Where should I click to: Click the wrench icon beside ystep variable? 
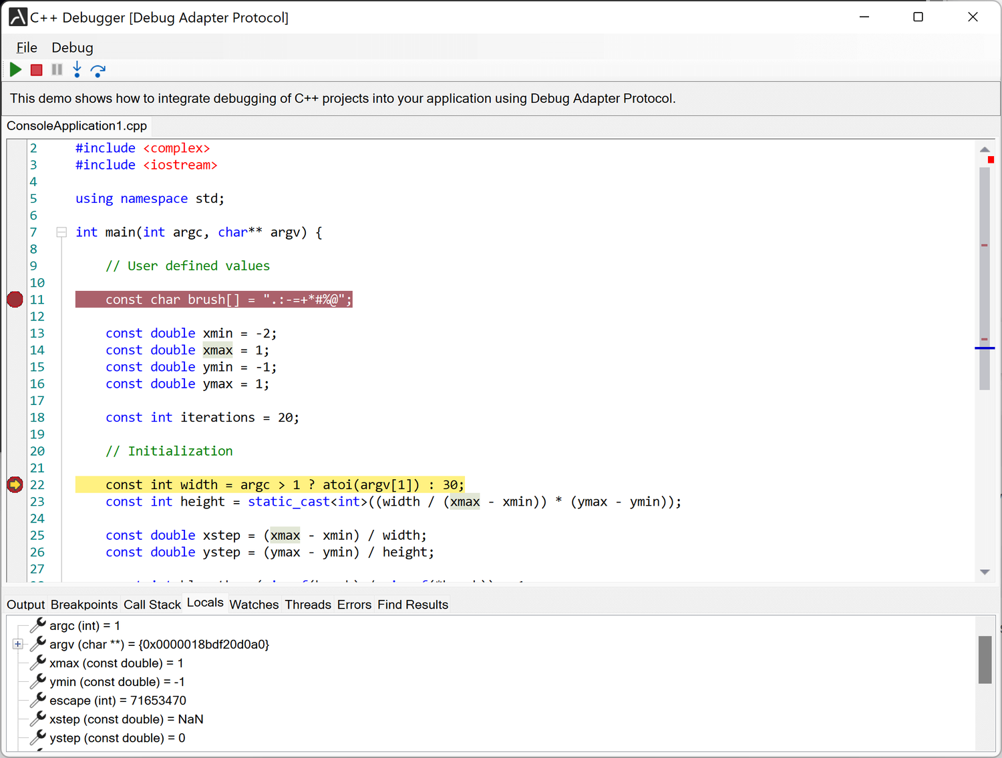[37, 737]
